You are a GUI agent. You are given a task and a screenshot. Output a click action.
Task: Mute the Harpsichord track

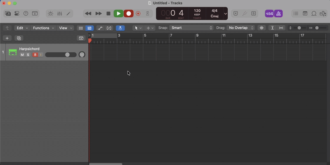(22, 55)
